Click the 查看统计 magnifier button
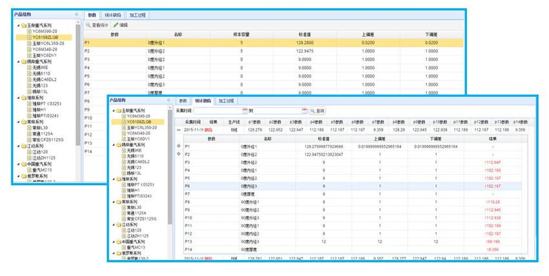Screen dimensions: 549x276 click(x=100, y=25)
